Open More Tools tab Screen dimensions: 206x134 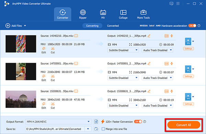click(x=143, y=14)
